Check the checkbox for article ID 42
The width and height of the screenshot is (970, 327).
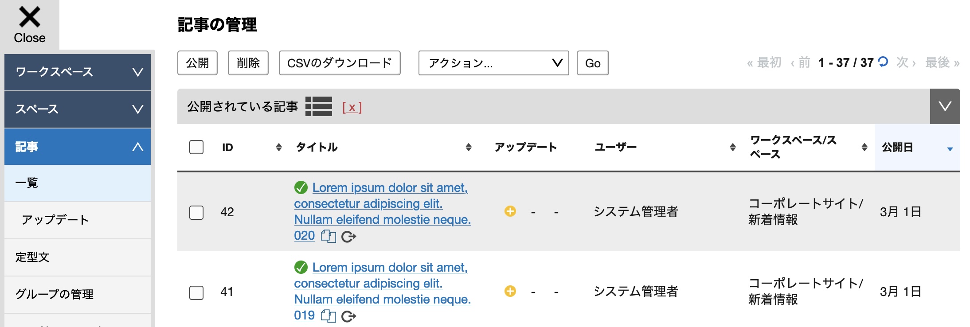[196, 212]
